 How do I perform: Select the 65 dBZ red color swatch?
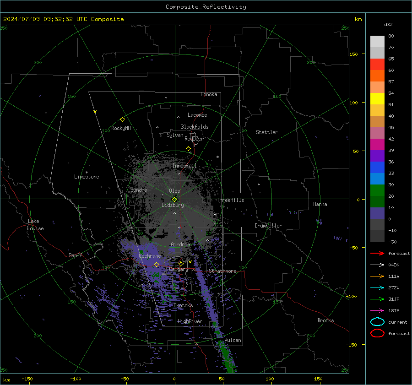[377, 65]
